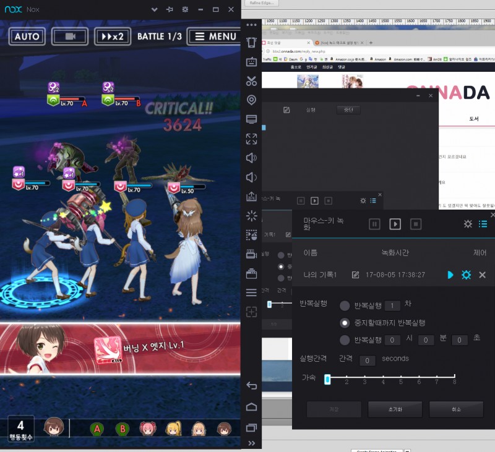
Task: Open keyboard control icon in Nox sidebar
Action: point(251,61)
